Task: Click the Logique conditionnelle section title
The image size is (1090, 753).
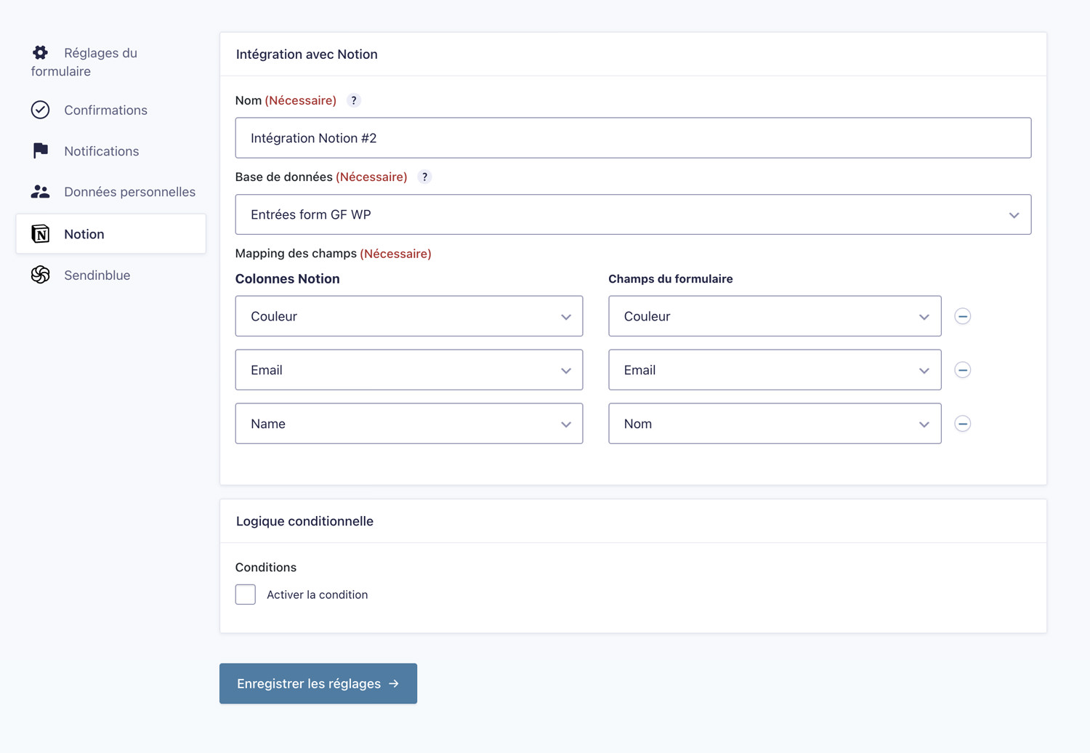Action: pyautogui.click(x=304, y=521)
